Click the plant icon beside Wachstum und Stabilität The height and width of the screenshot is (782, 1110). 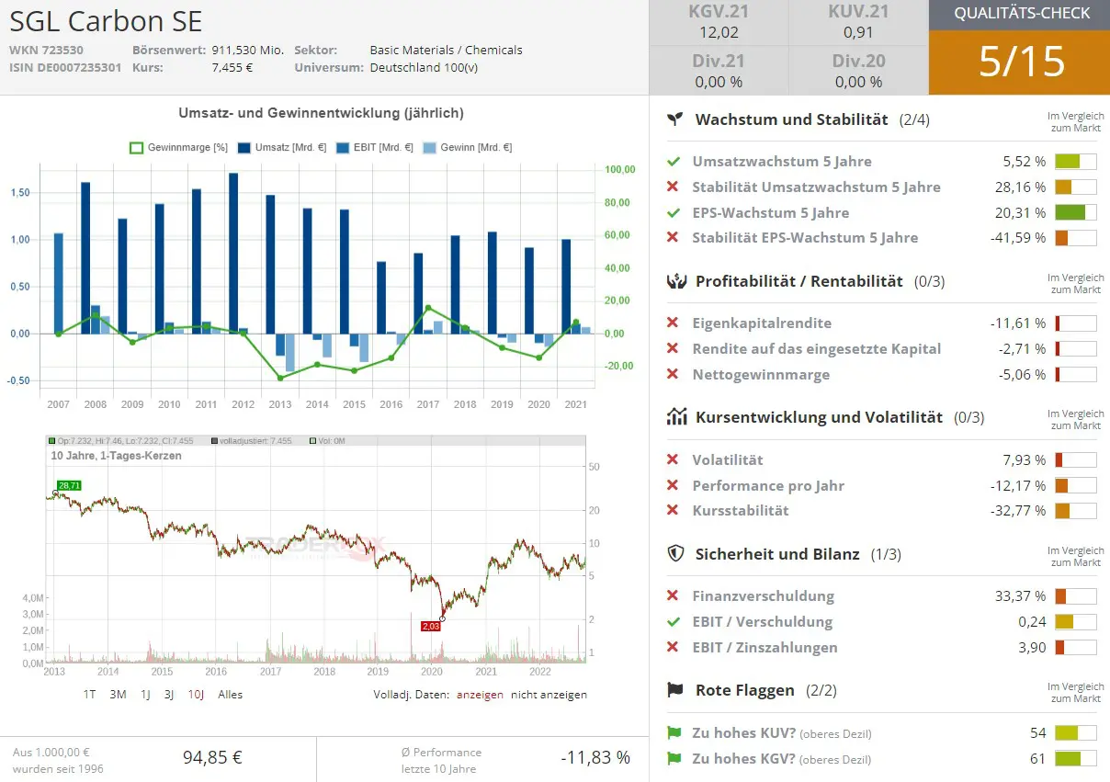675,119
